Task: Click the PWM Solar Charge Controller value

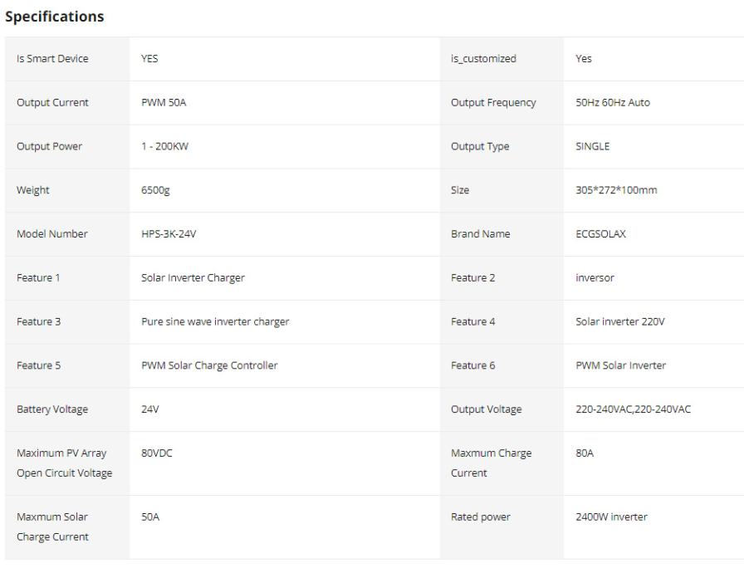Action: pos(209,365)
